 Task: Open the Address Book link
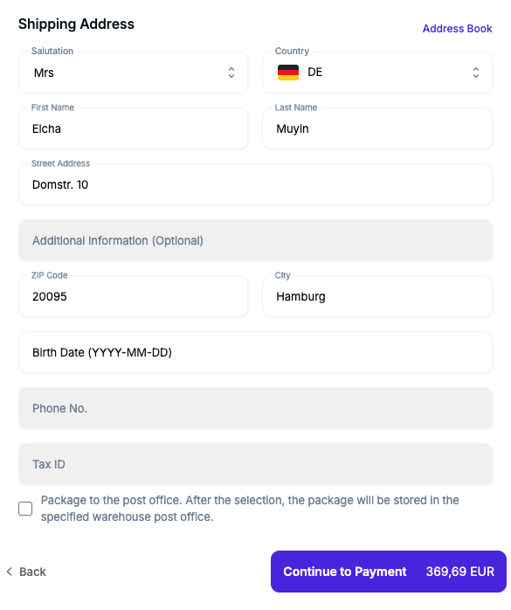(x=458, y=29)
